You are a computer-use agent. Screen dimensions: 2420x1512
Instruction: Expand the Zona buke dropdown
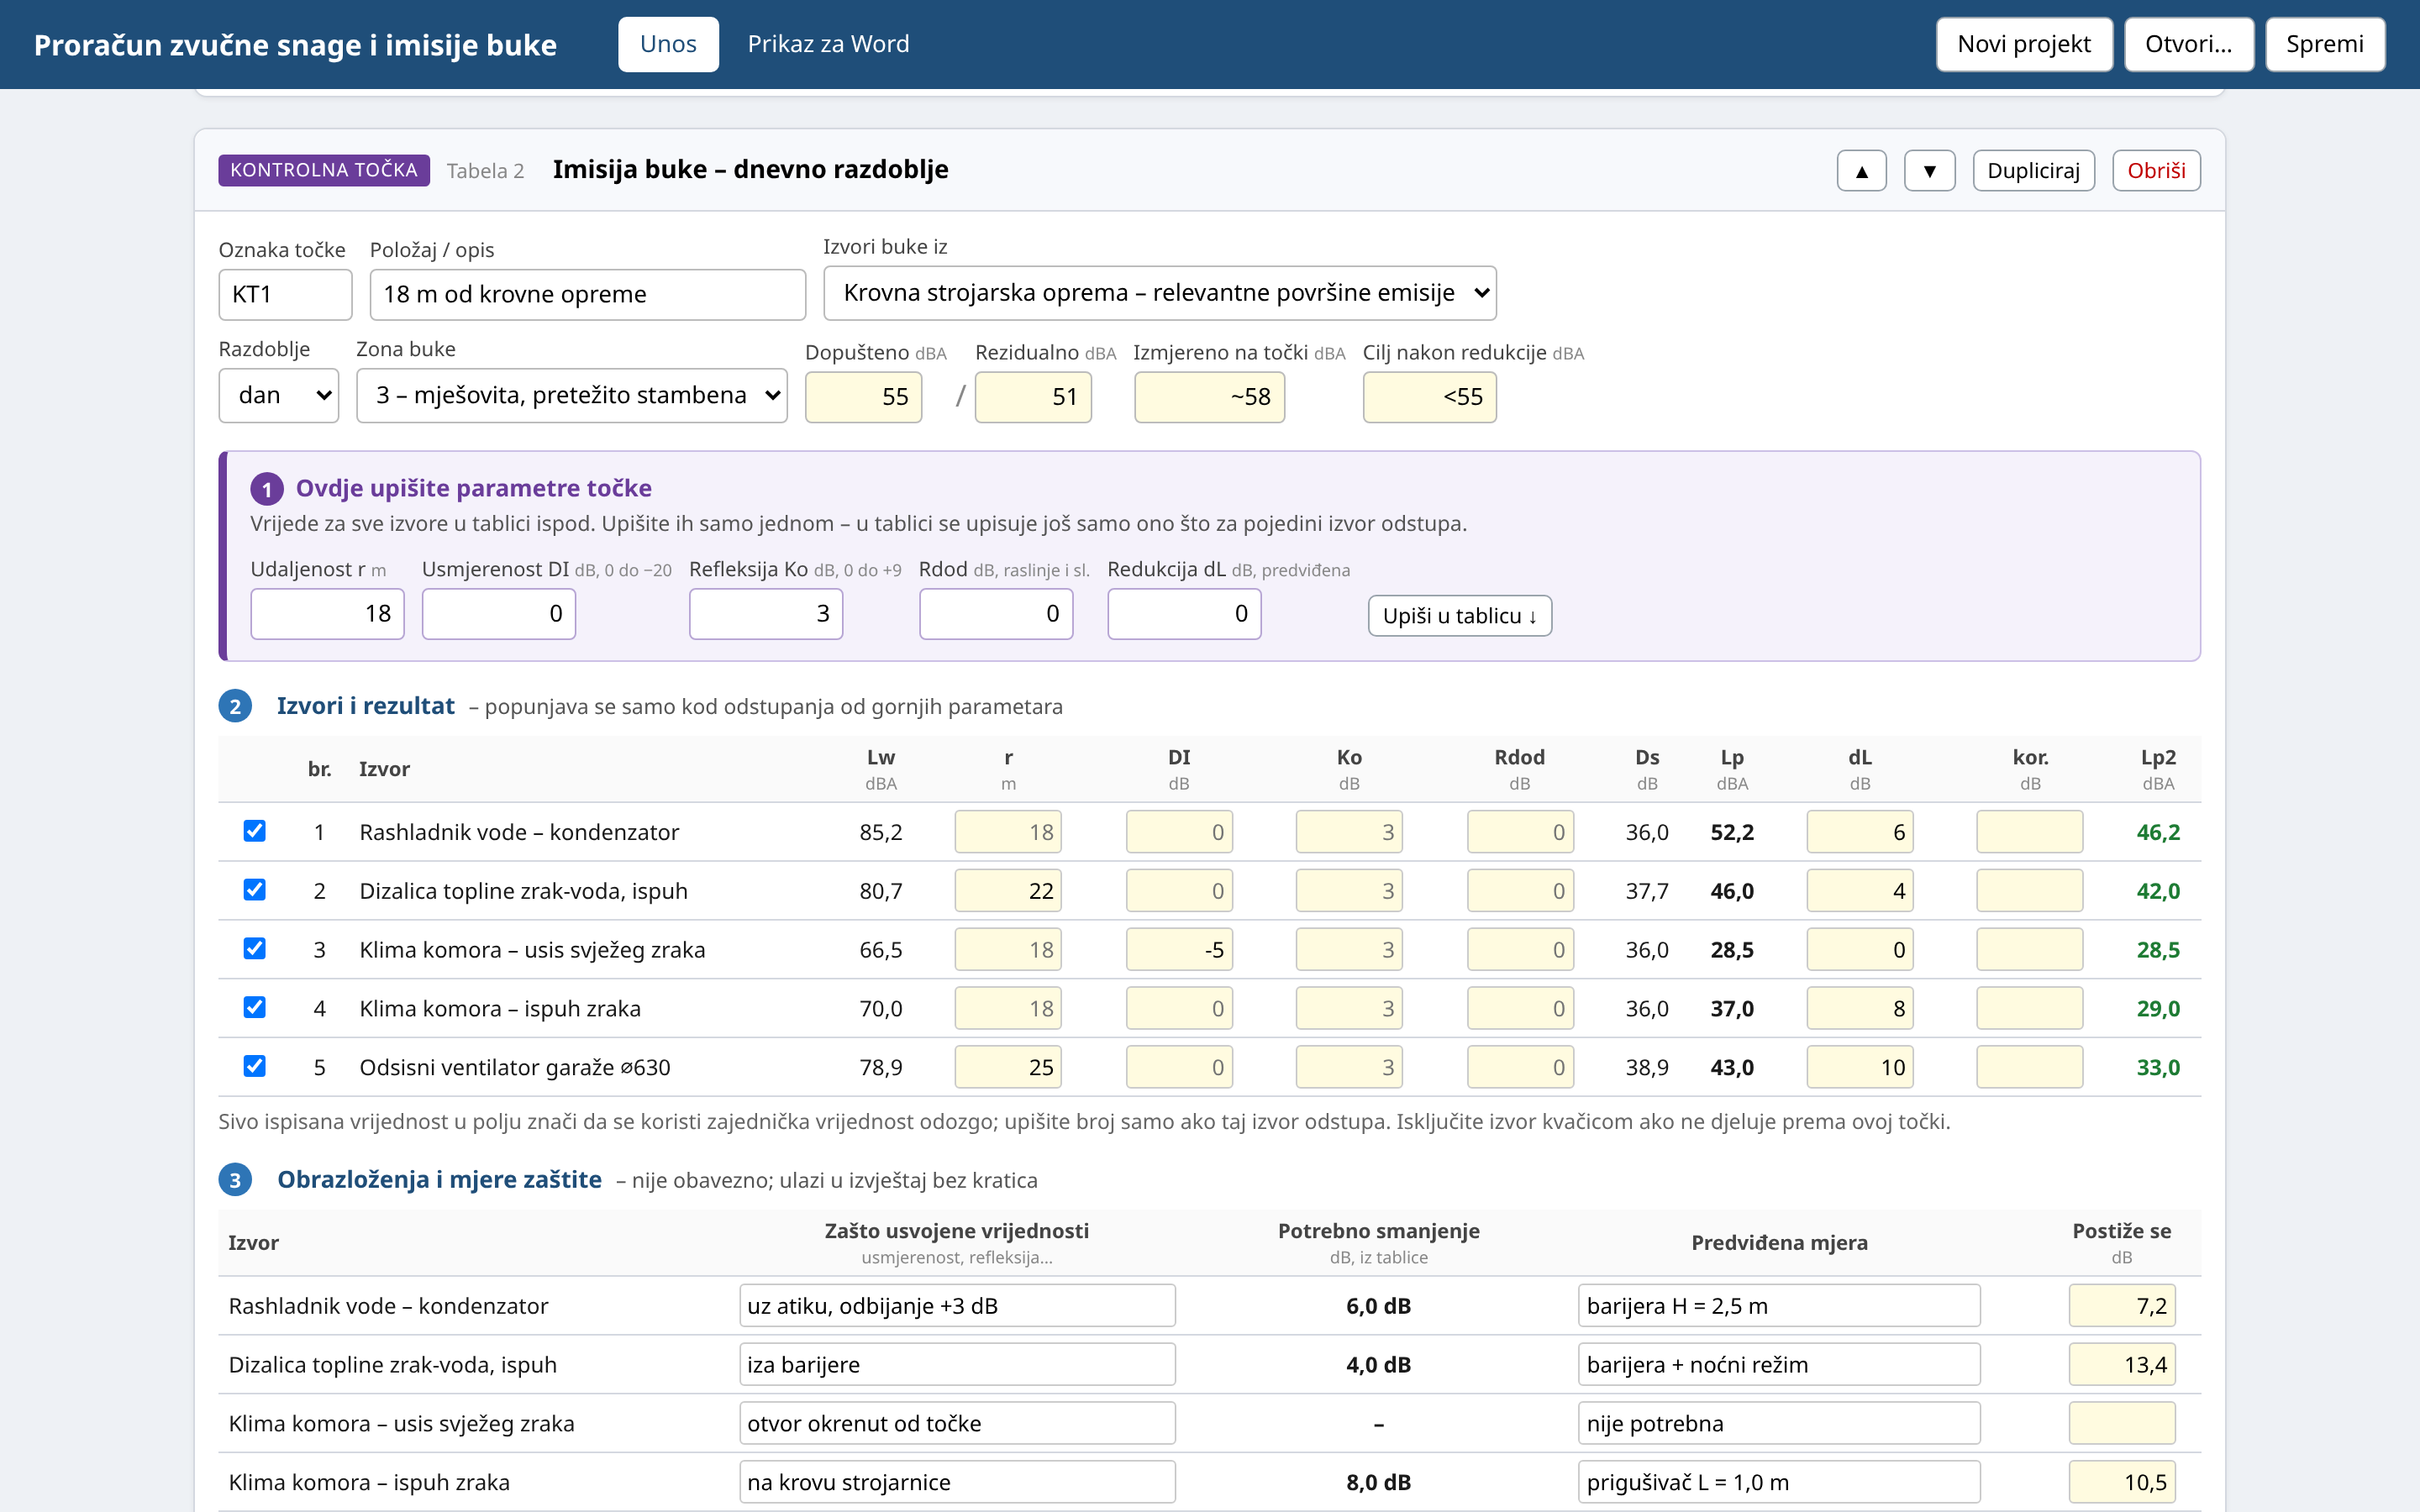(571, 395)
